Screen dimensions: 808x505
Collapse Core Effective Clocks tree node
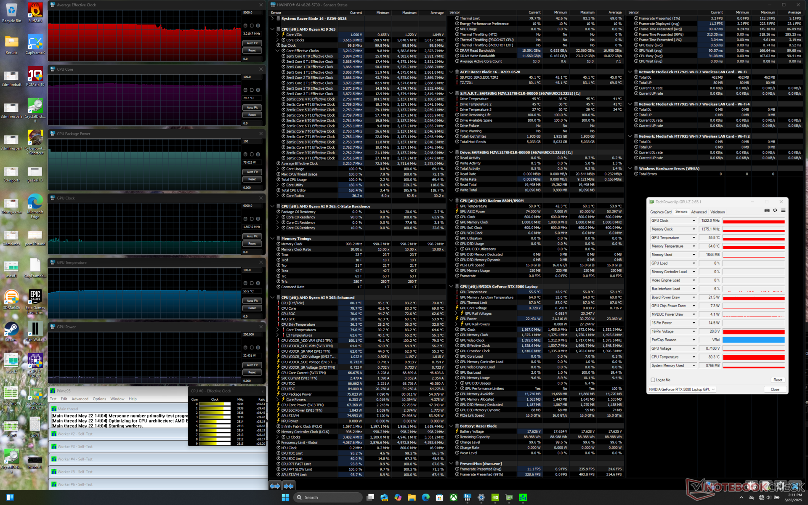click(x=278, y=51)
